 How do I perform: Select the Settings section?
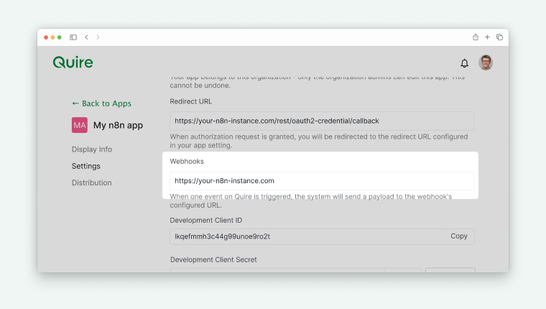point(86,166)
